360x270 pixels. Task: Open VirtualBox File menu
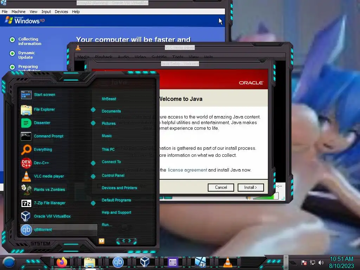point(5,12)
